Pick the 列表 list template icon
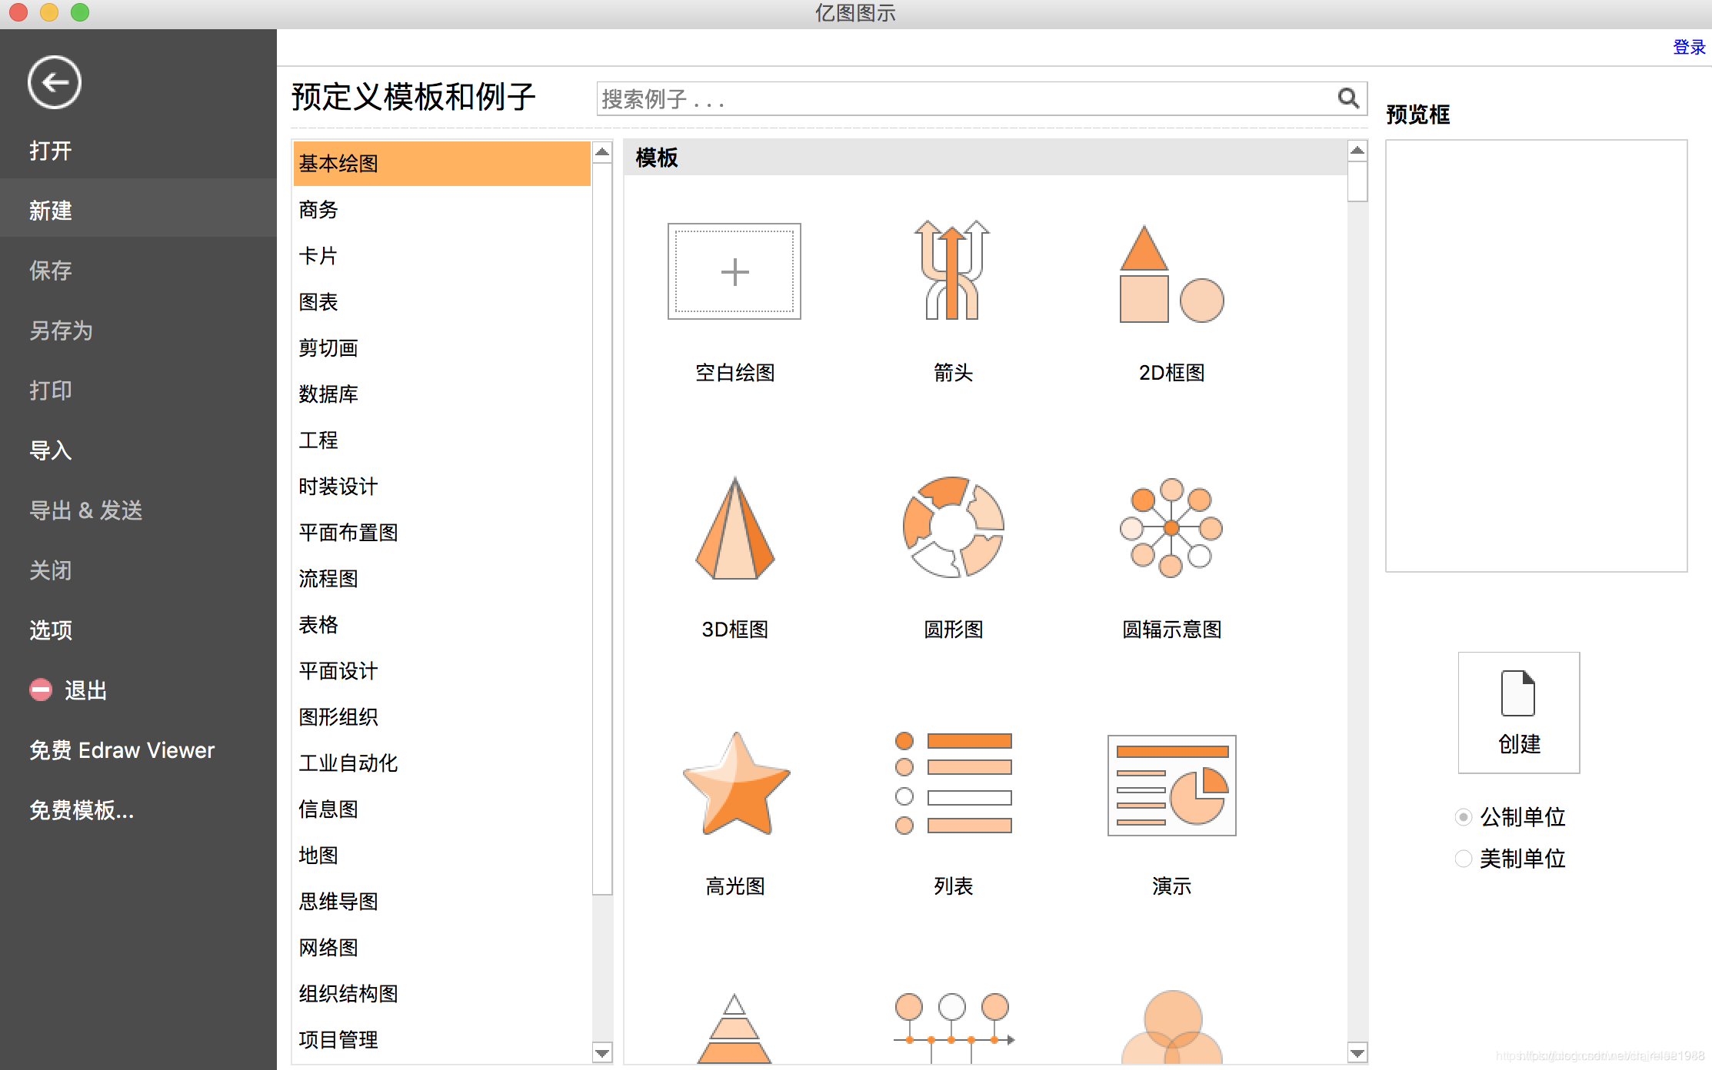This screenshot has height=1070, width=1712. tap(953, 783)
